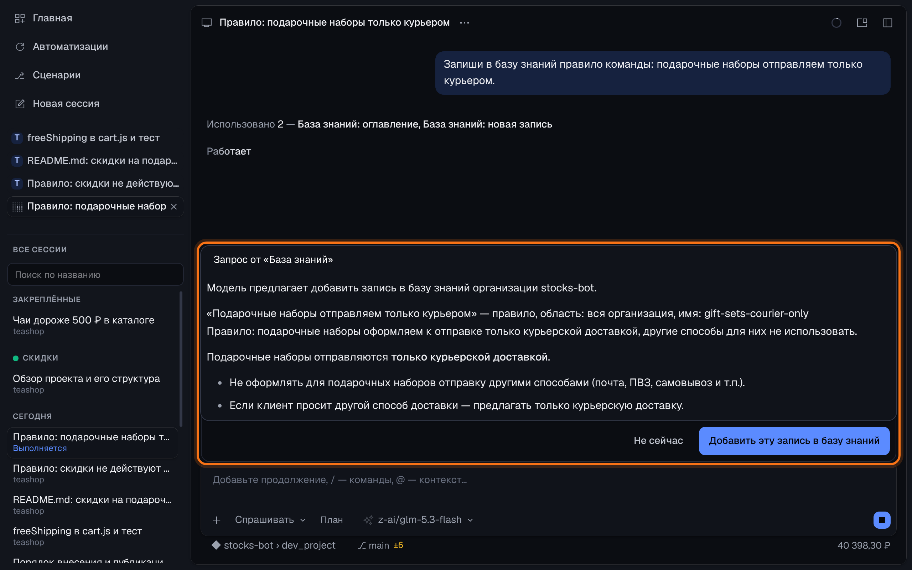Toggle План mode
The width and height of the screenshot is (912, 570).
click(332, 520)
